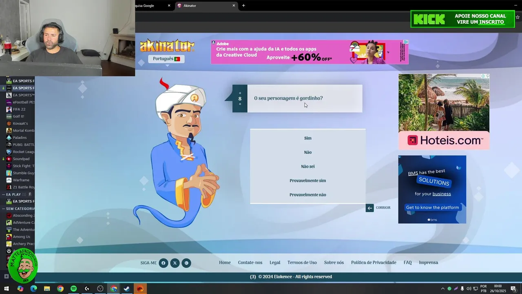Viewport: 522px width, 294px height.
Task: Open the Legal footer link
Action: (x=275, y=263)
